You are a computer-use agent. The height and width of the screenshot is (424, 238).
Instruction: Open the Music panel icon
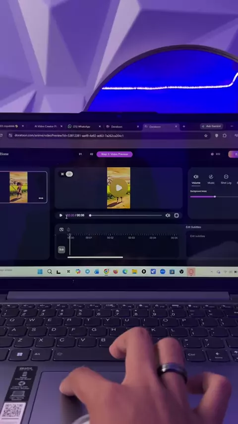tap(211, 177)
